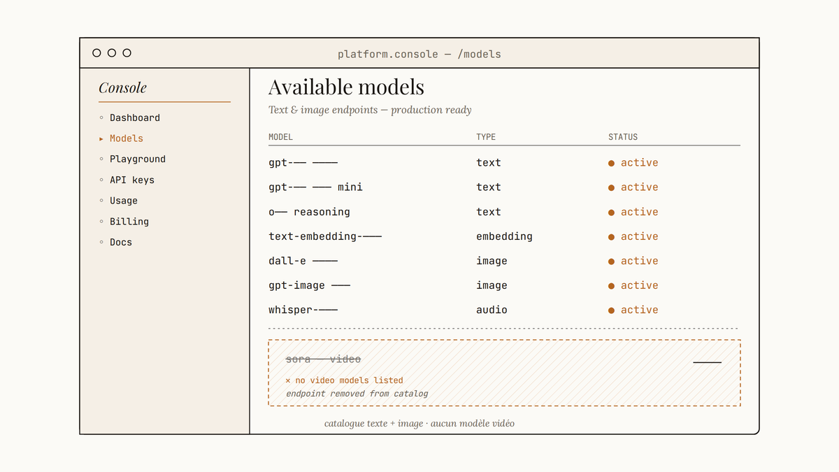Click 'active' label in o— reasoning row
839x472 pixels.
pyautogui.click(x=640, y=212)
